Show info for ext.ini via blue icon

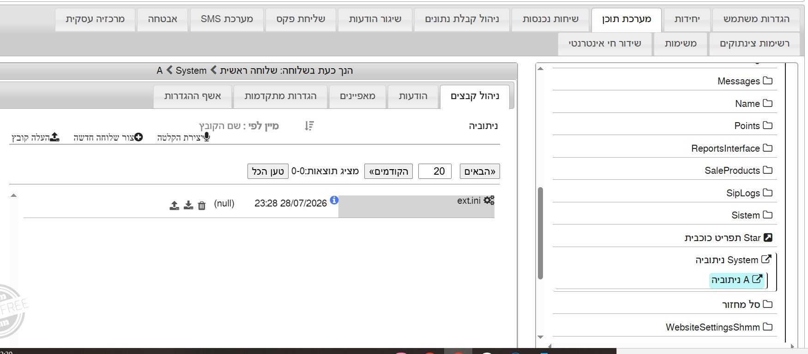334,200
